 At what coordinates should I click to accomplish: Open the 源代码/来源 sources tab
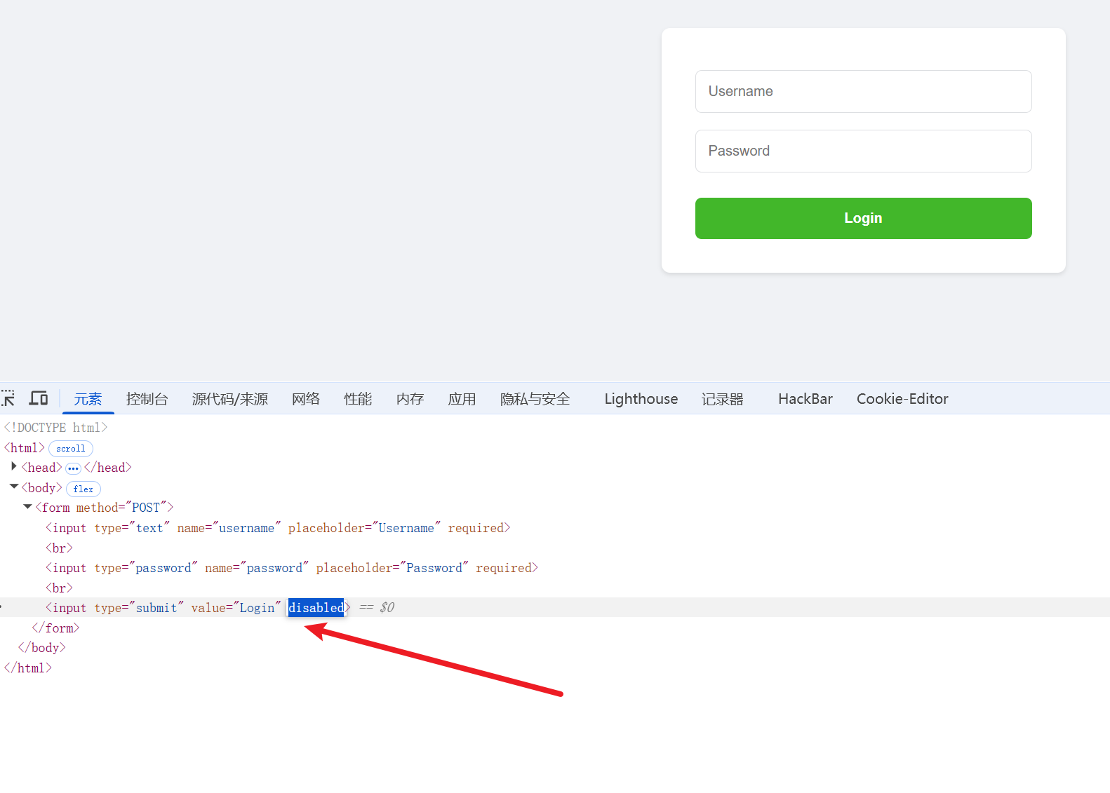click(229, 399)
